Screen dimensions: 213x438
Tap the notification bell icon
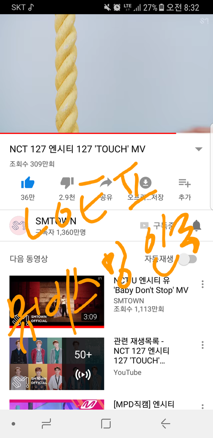pyautogui.click(x=197, y=225)
